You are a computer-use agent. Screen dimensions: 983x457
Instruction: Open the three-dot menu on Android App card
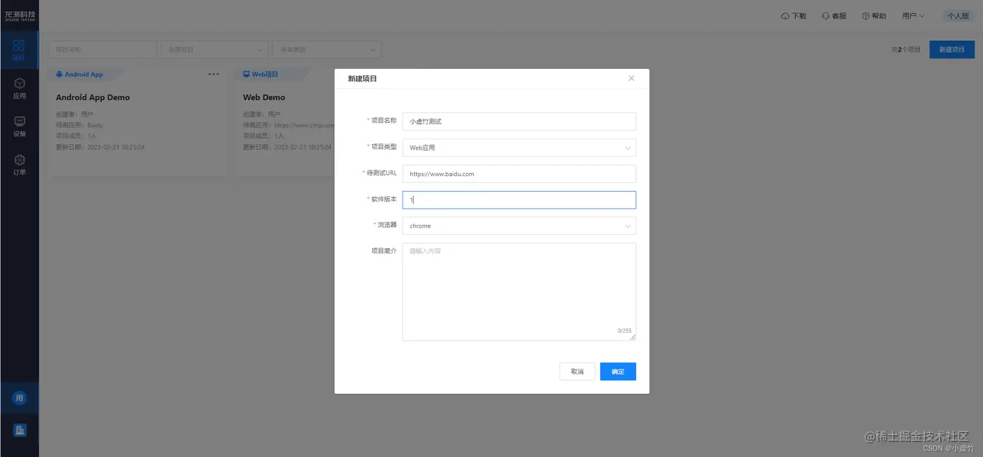[x=213, y=74]
